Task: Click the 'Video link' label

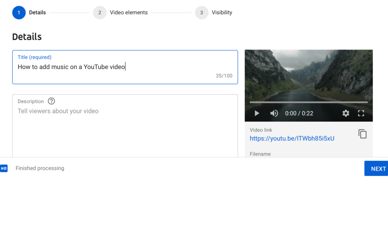Action: click(x=261, y=130)
